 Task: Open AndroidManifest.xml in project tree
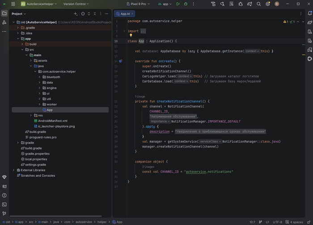coord(53,121)
